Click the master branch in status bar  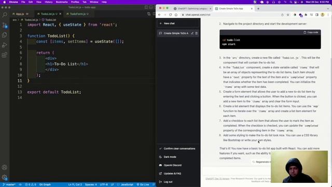pos(9,185)
